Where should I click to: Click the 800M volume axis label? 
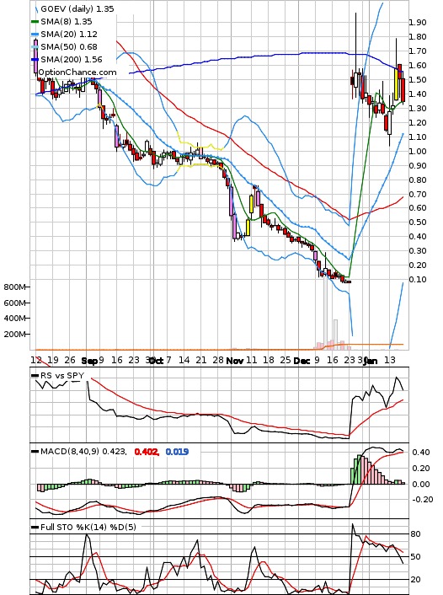pos(14,287)
